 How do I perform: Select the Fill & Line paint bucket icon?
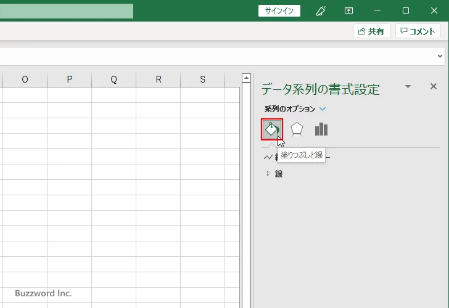point(271,129)
